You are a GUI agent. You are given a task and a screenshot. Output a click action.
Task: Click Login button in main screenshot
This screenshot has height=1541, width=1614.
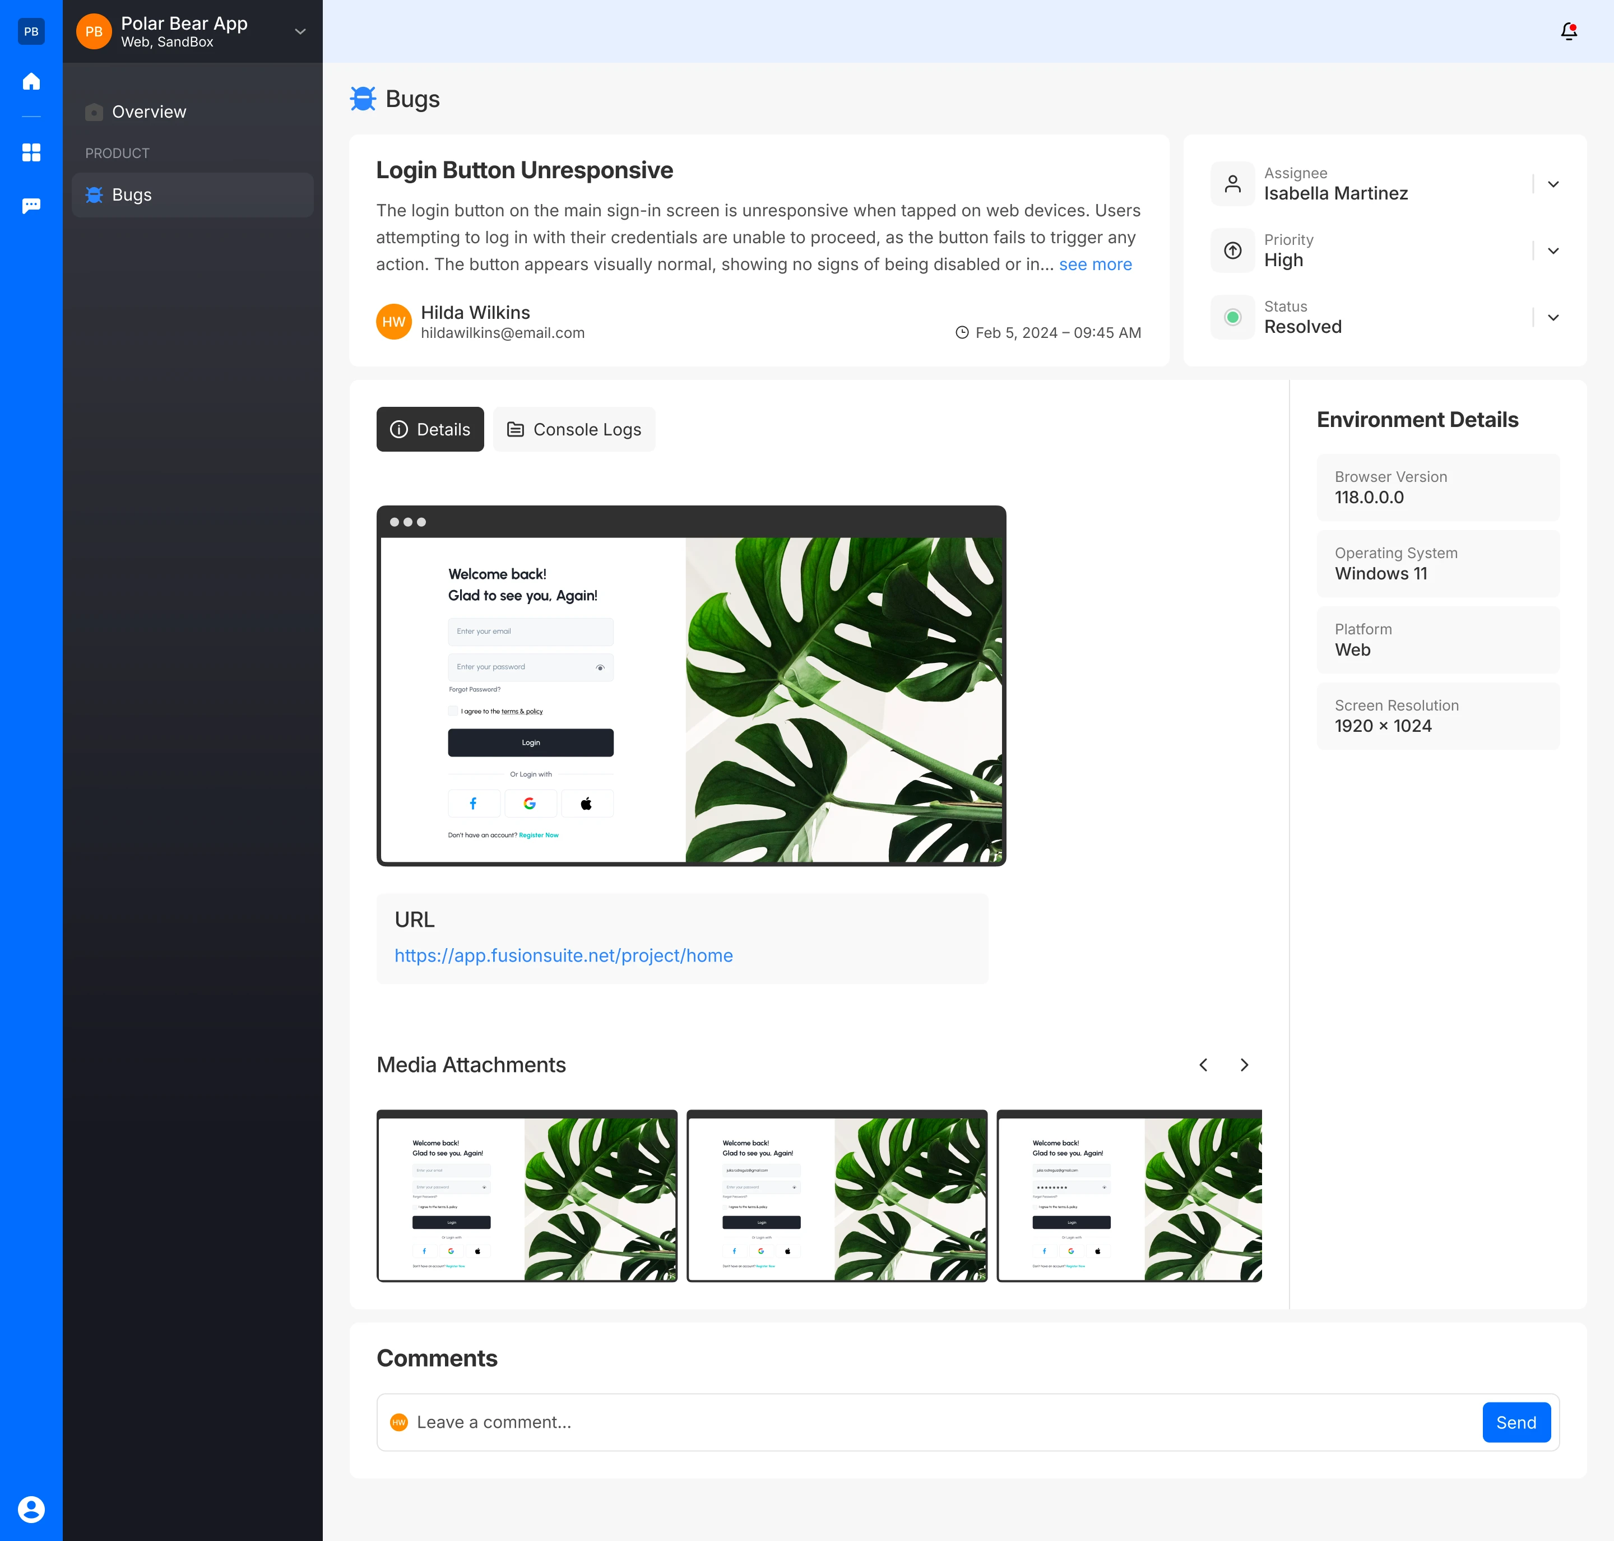tap(531, 742)
